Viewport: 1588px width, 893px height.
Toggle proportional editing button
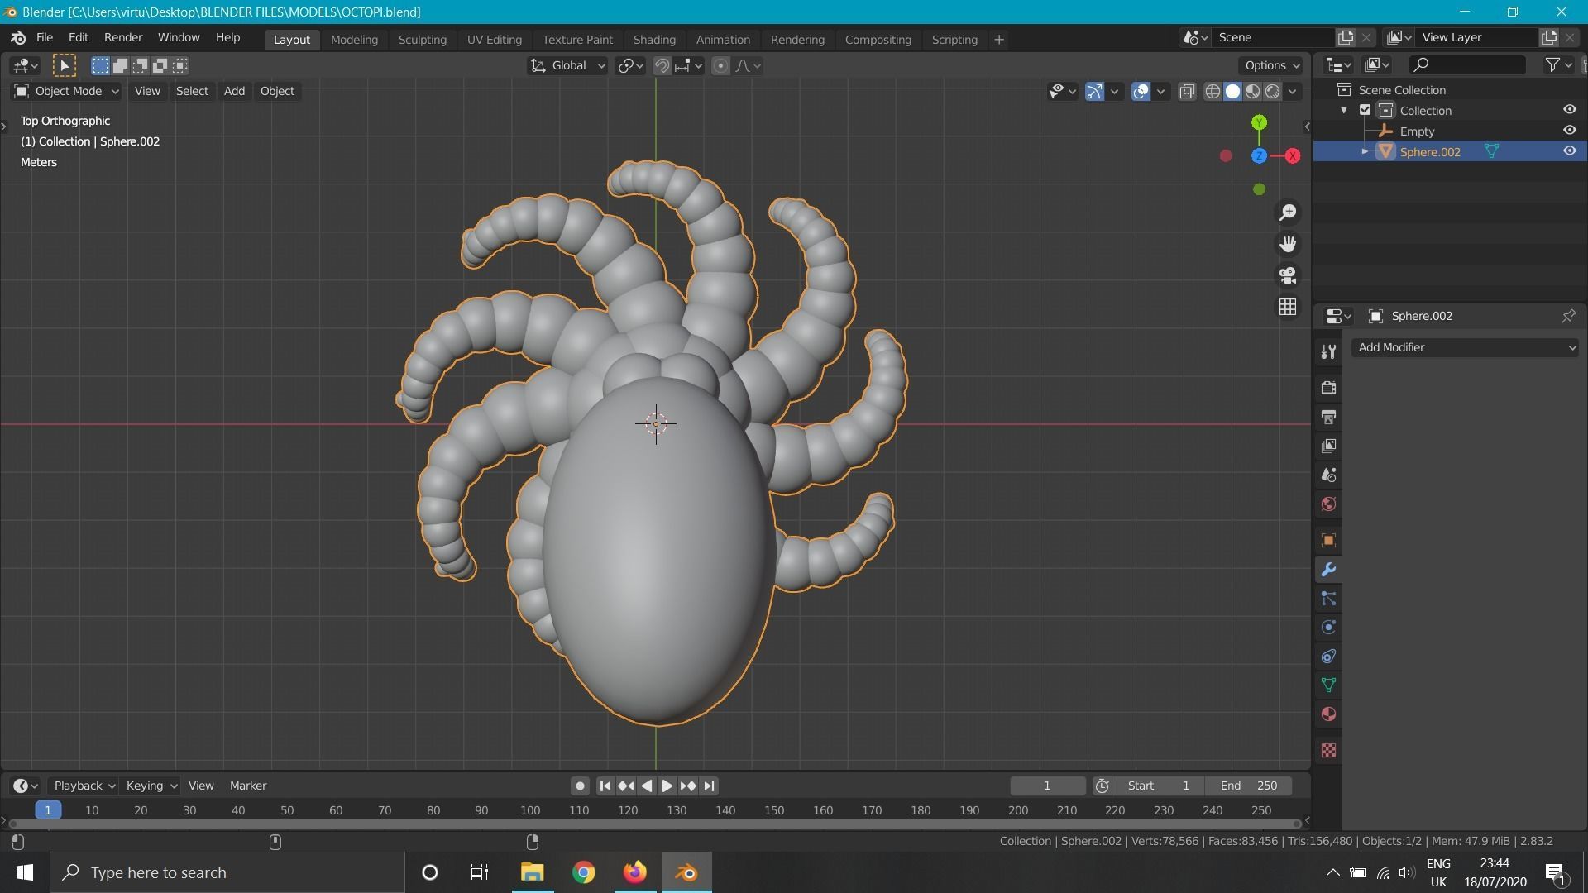(x=720, y=66)
